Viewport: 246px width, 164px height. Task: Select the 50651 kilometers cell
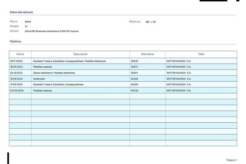pos(136,73)
